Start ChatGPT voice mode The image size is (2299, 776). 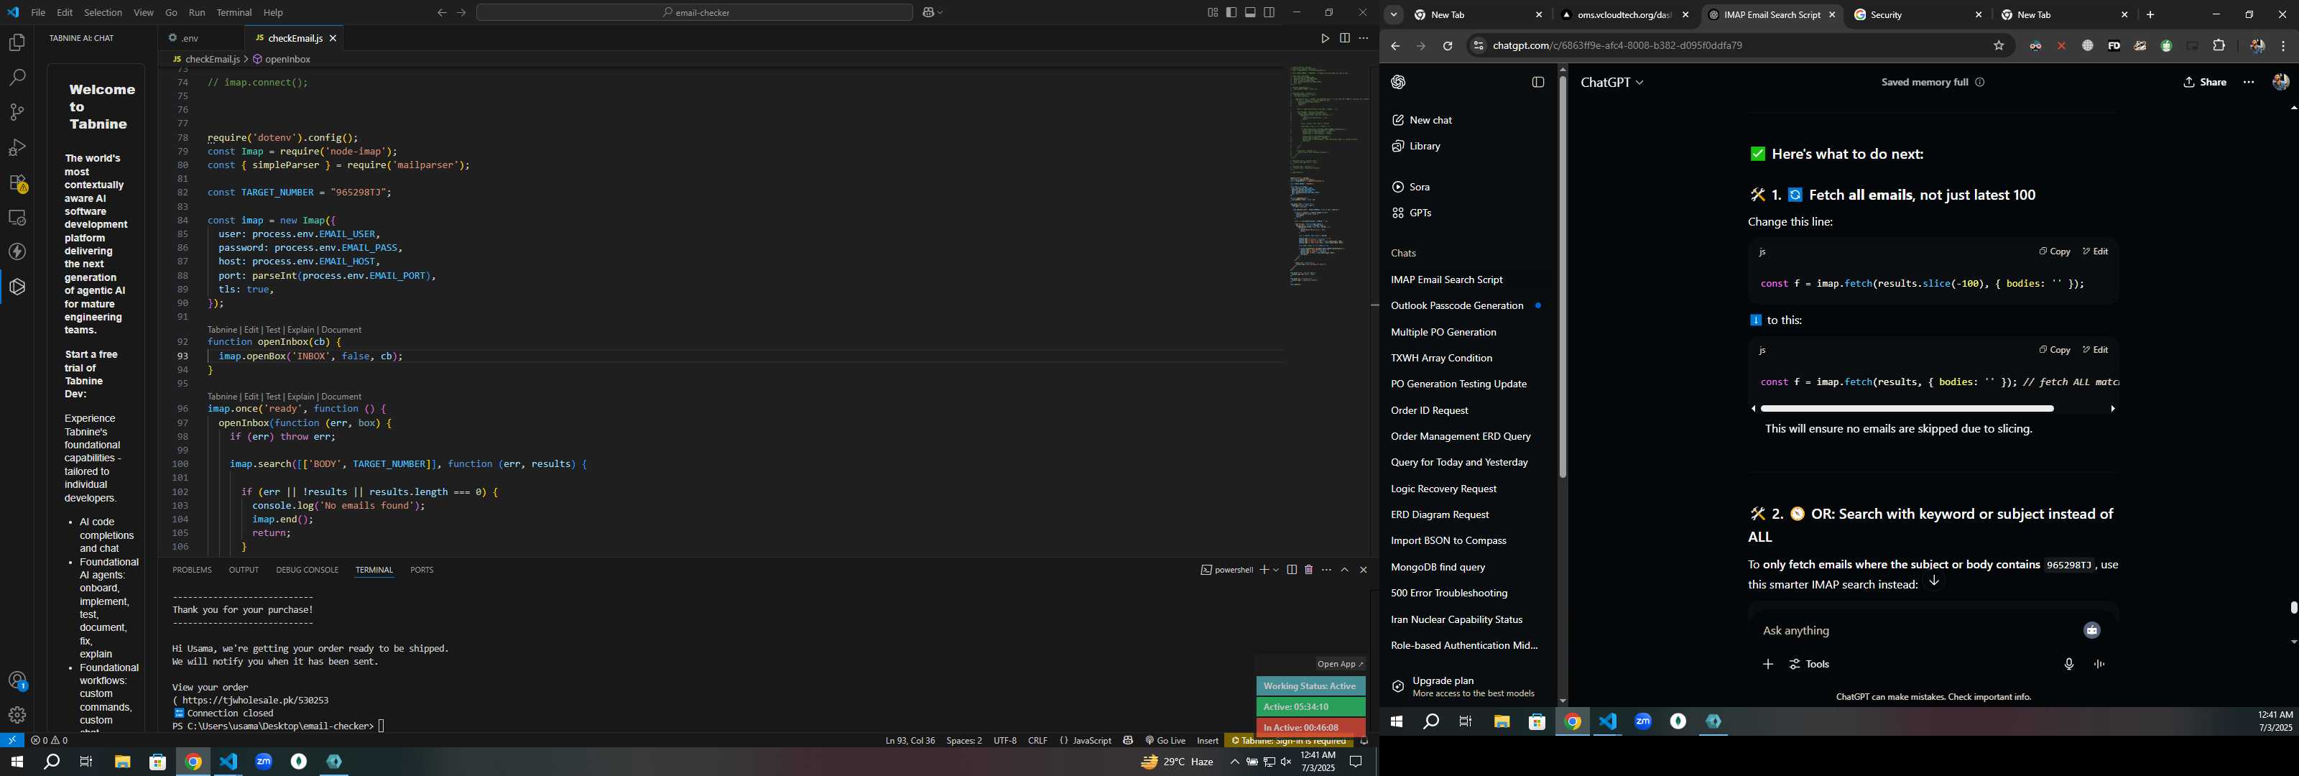click(x=2099, y=665)
